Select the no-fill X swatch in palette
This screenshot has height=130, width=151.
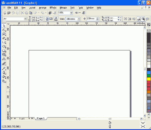[149, 31]
